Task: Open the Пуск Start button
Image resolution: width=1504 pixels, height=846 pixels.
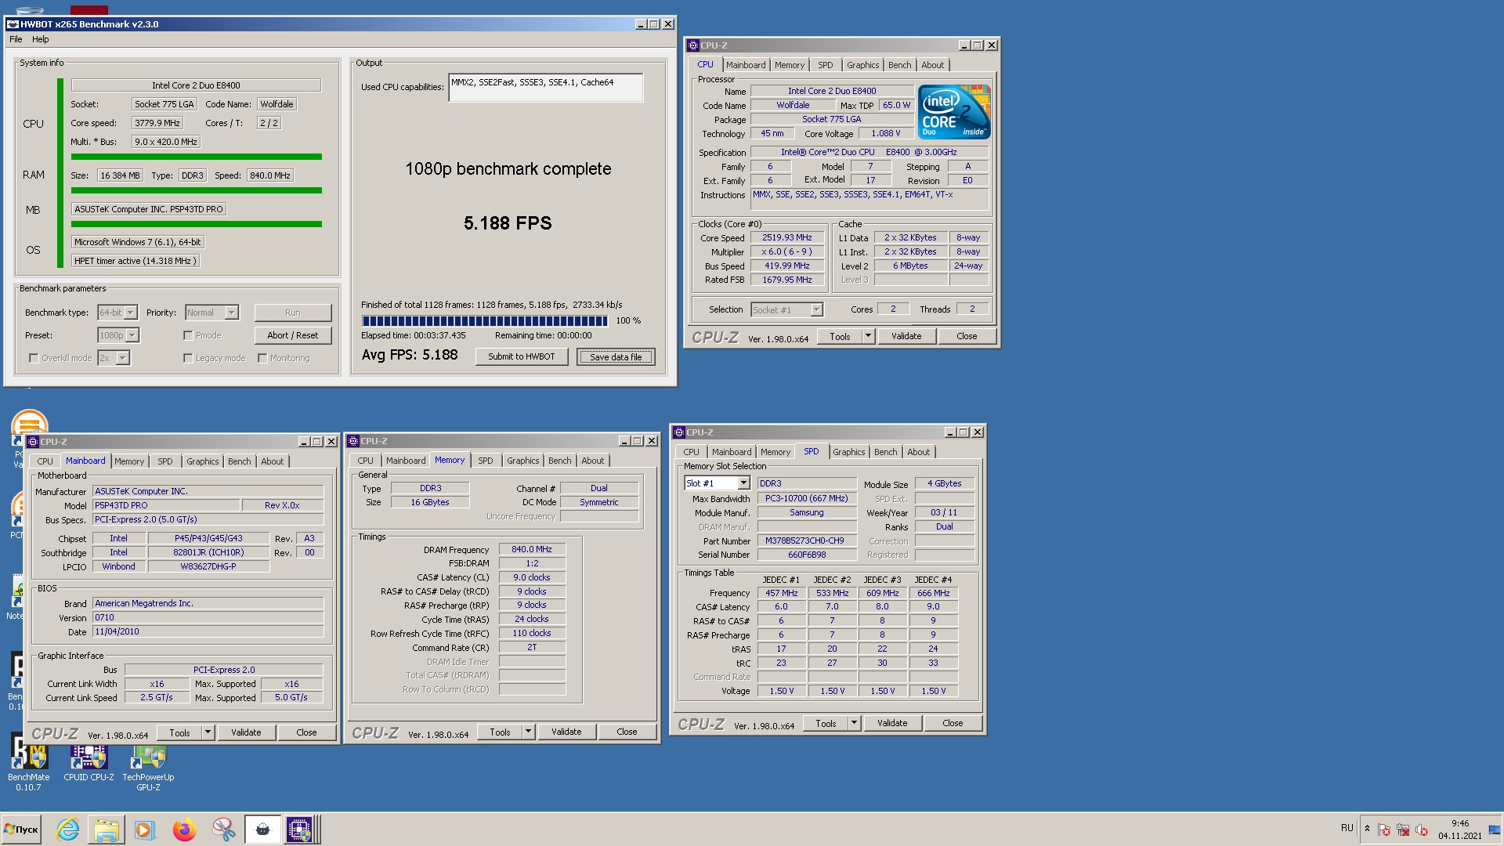Action: (x=22, y=829)
